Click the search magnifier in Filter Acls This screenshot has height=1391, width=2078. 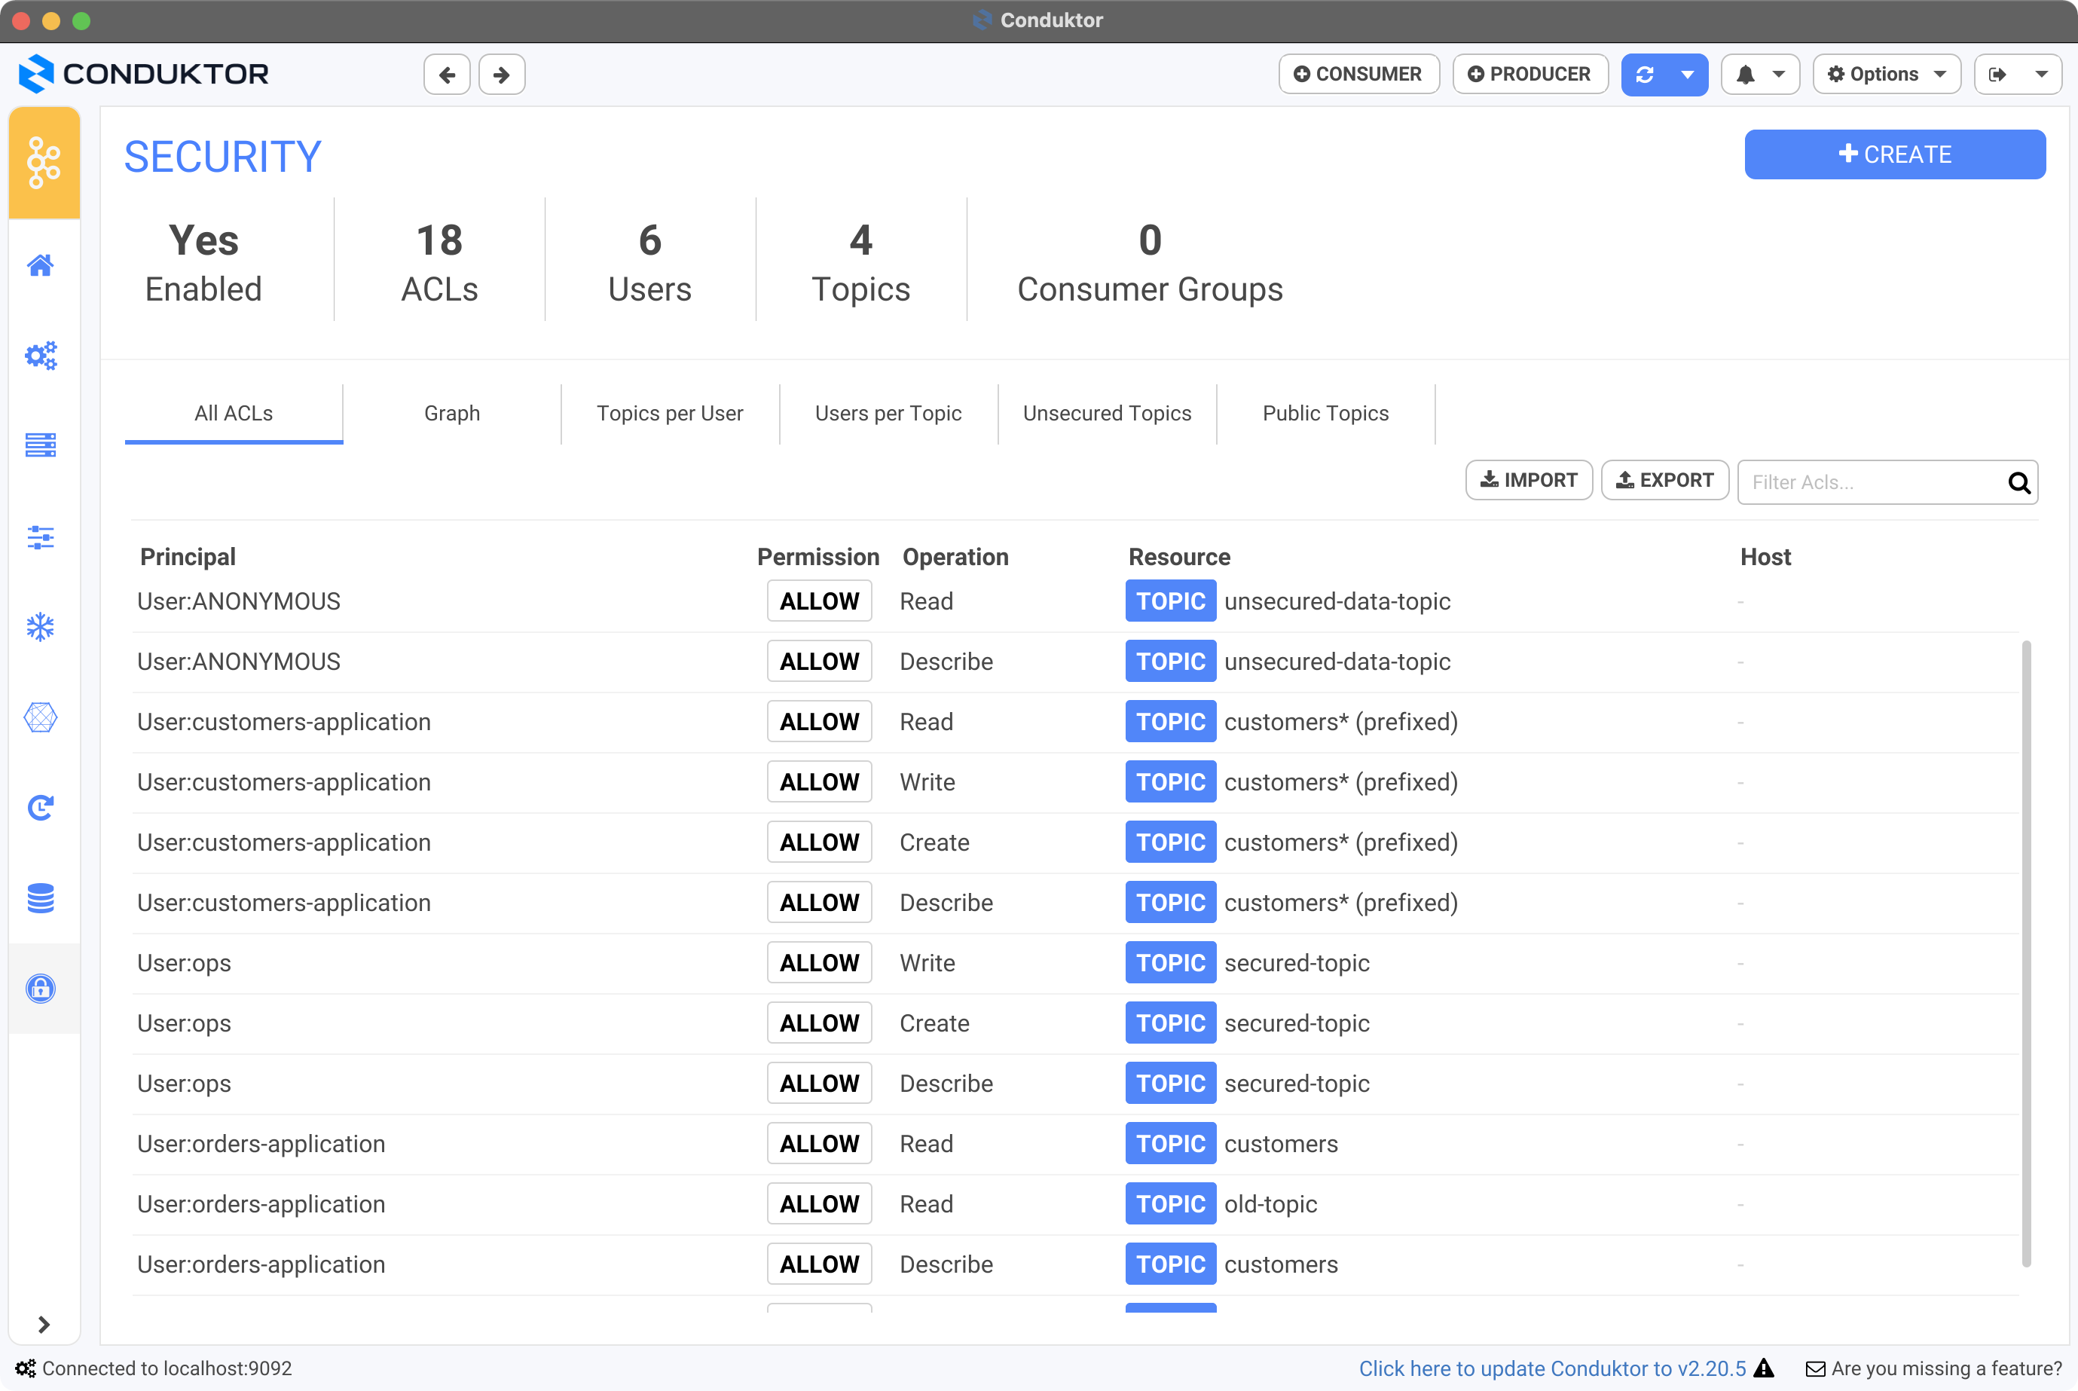(2019, 482)
